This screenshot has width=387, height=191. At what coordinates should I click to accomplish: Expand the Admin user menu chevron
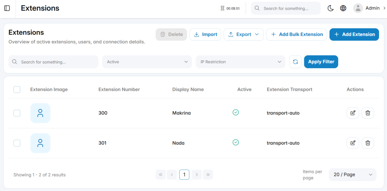click(x=384, y=8)
